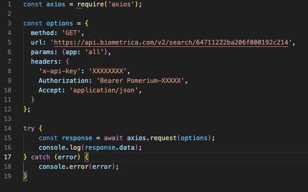This screenshot has height=192, width=308.
Task: Click the 'application/json' string
Action: tap(104, 90)
